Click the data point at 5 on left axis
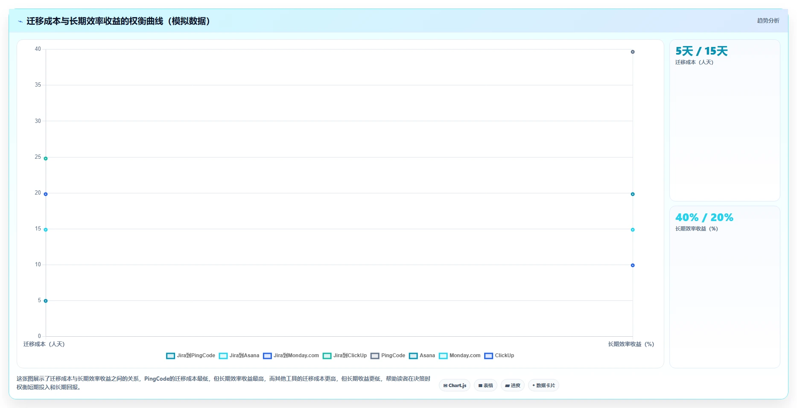Screen dimensions: 797x408 [46, 301]
